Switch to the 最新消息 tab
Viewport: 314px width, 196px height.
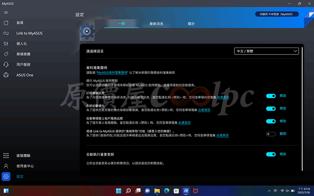tap(156, 24)
